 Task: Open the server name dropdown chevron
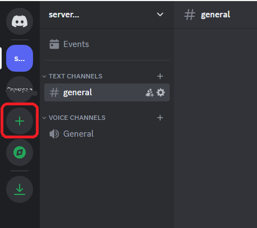coord(160,15)
